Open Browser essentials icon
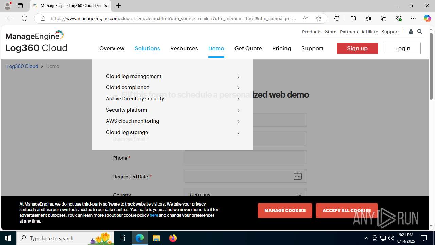The height and width of the screenshot is (245, 435). [x=398, y=18]
